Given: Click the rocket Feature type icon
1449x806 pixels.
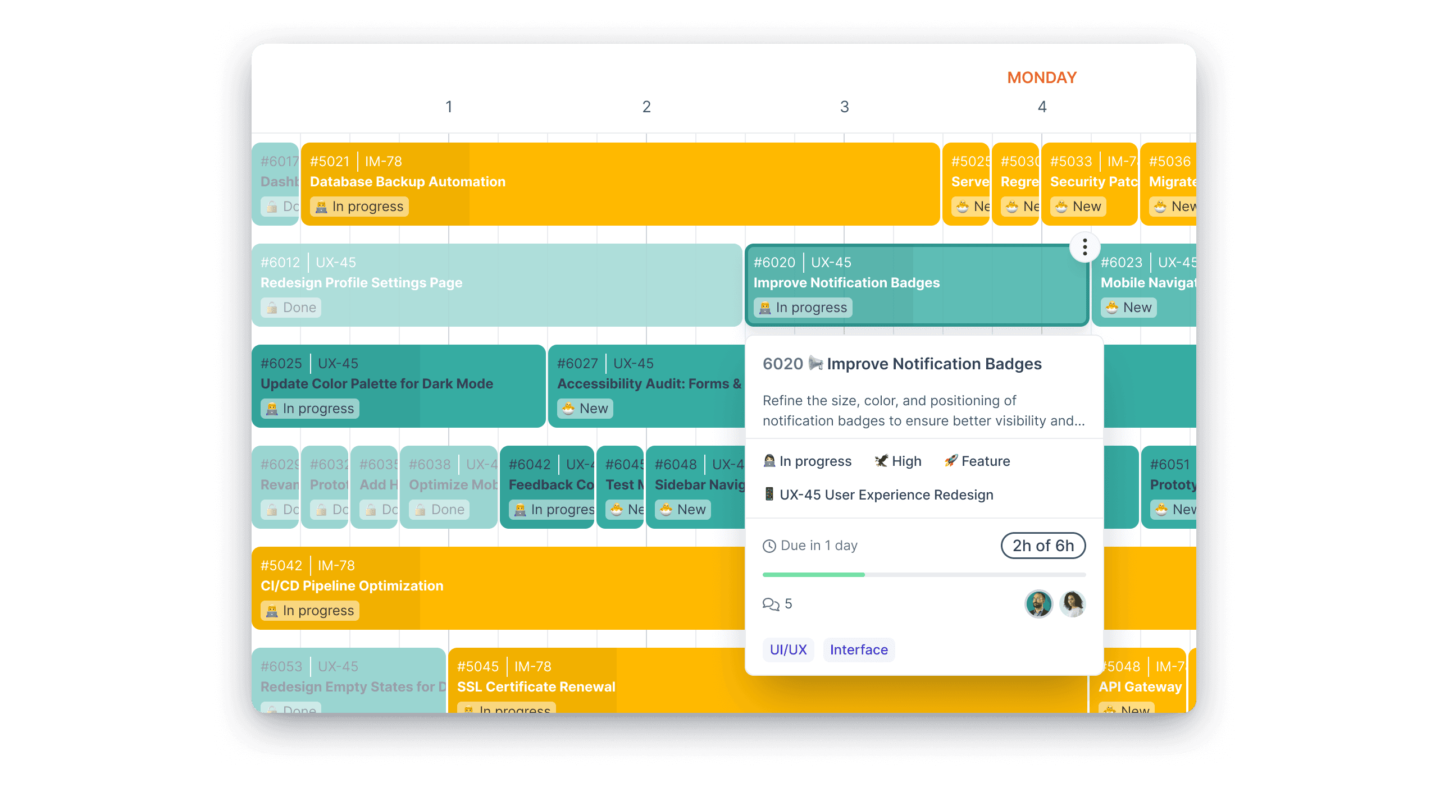Looking at the screenshot, I should (951, 461).
